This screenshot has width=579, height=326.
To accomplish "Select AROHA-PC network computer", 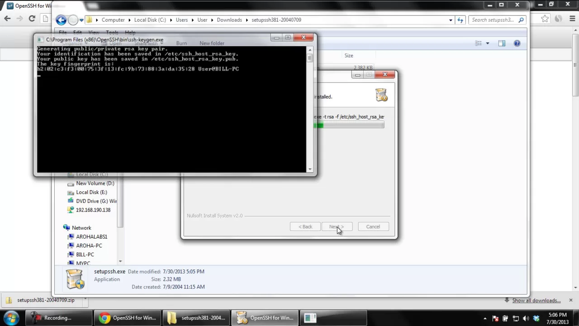I will point(89,245).
